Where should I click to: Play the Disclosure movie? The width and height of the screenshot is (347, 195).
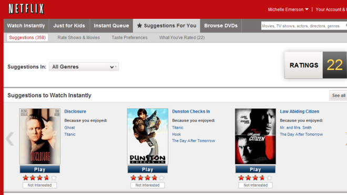coord(40,169)
